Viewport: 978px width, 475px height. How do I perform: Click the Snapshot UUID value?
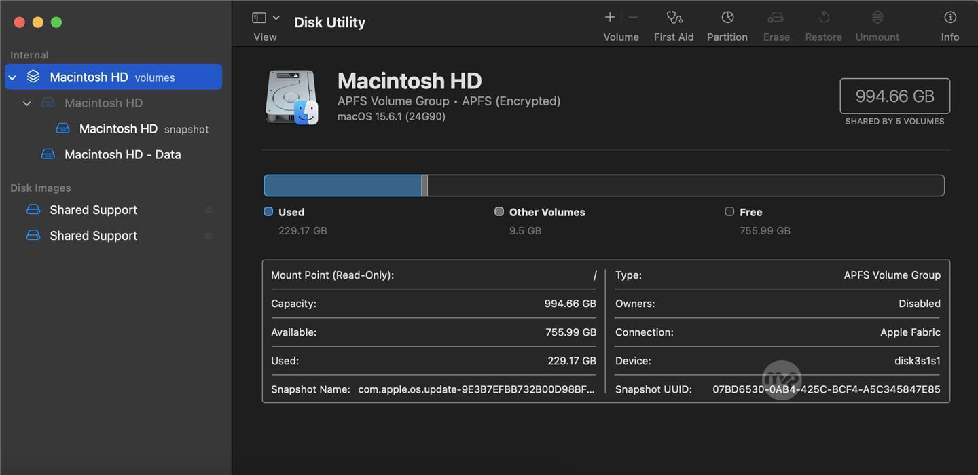[827, 389]
